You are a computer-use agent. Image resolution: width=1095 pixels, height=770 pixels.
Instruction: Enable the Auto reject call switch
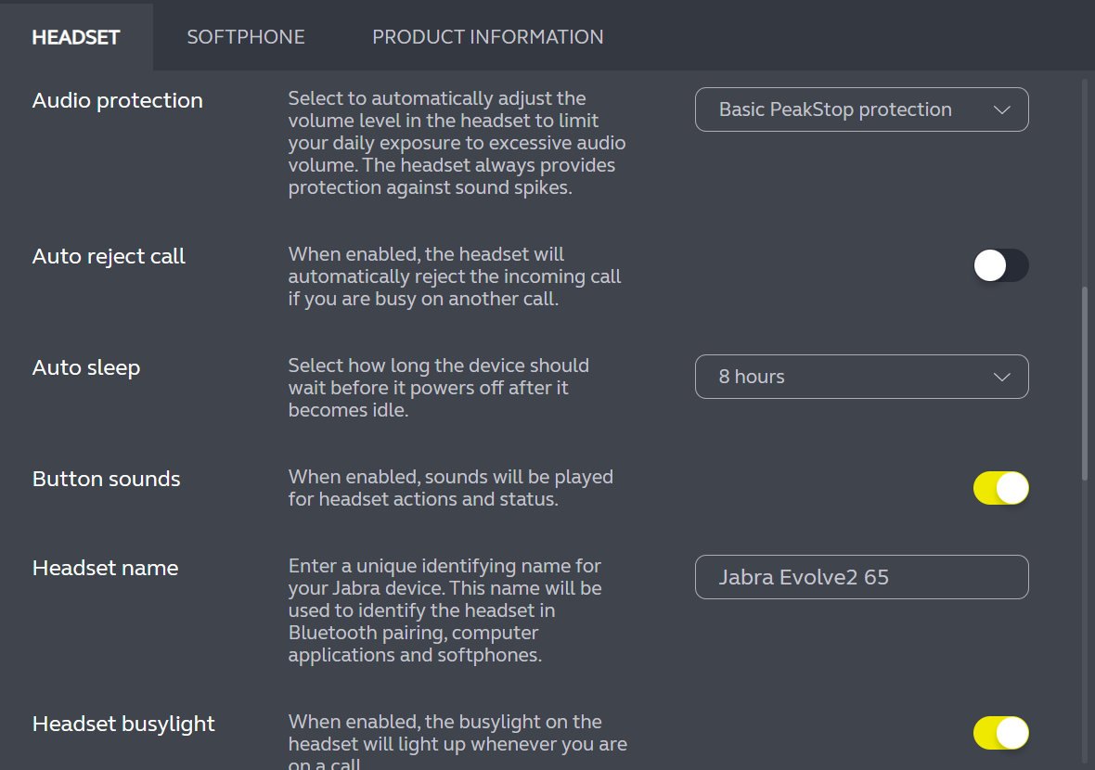tap(1000, 265)
